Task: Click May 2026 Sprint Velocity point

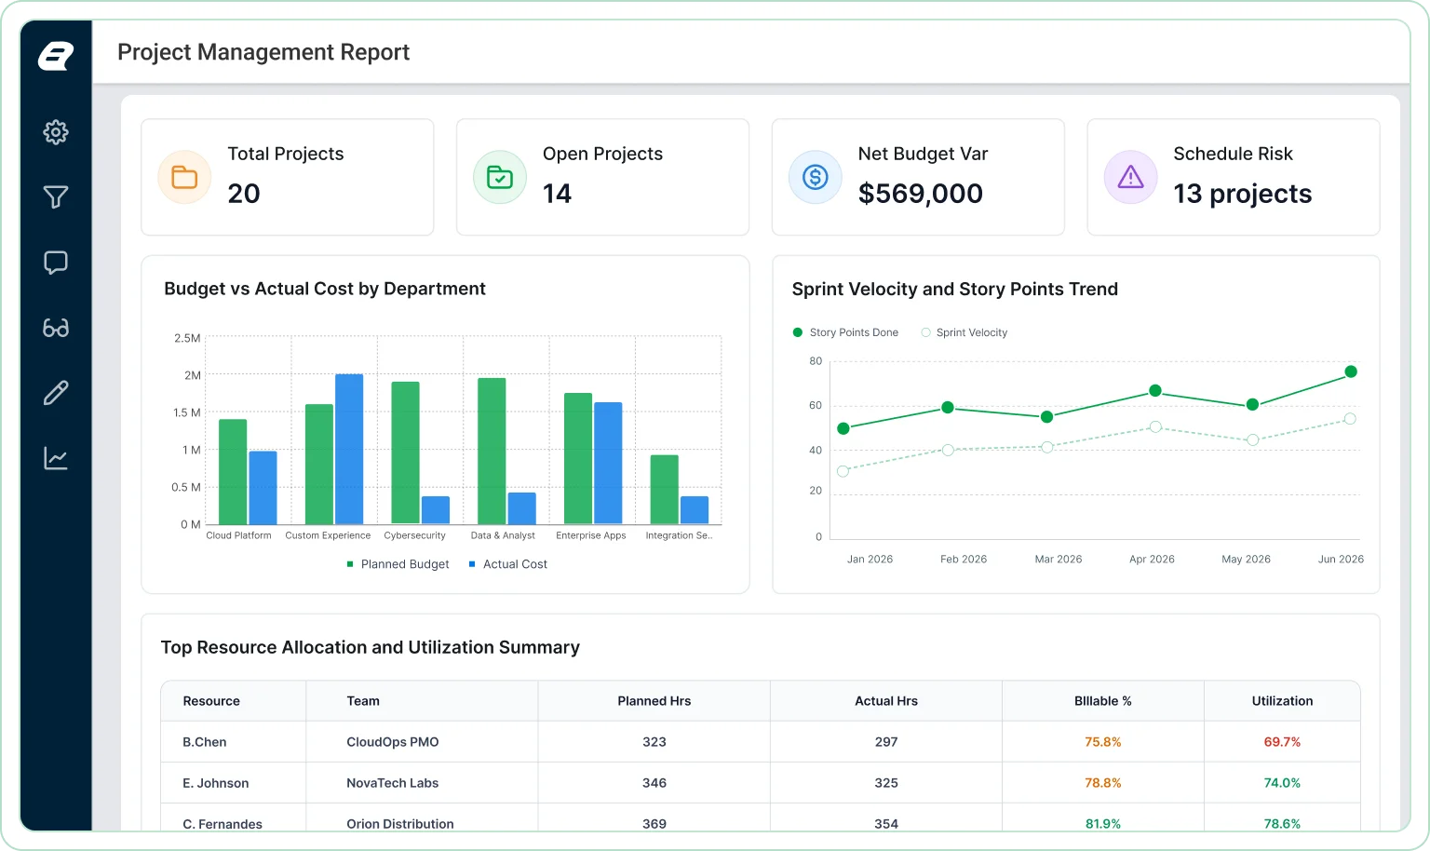Action: tap(1252, 439)
